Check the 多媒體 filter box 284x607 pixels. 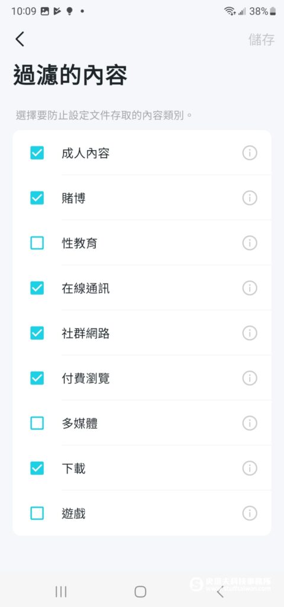point(37,423)
